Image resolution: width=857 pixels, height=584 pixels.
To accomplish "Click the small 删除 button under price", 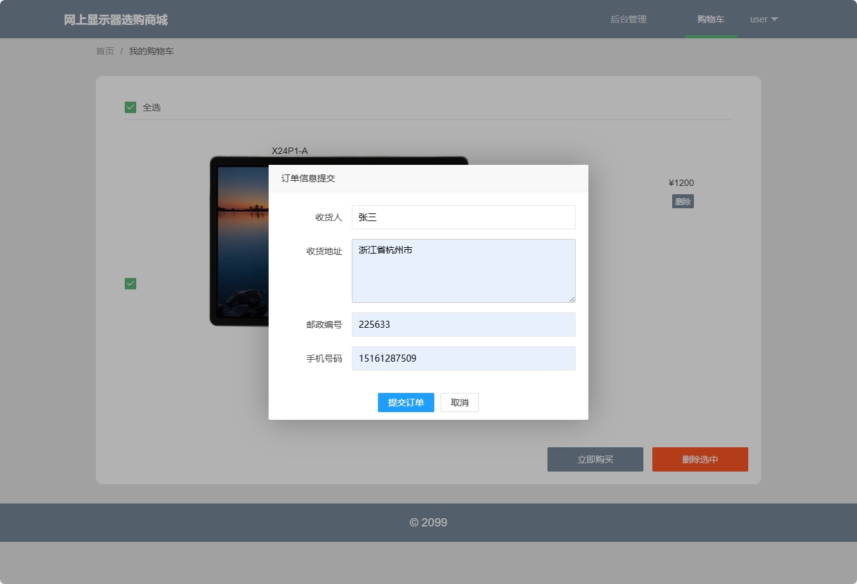I will pyautogui.click(x=682, y=202).
